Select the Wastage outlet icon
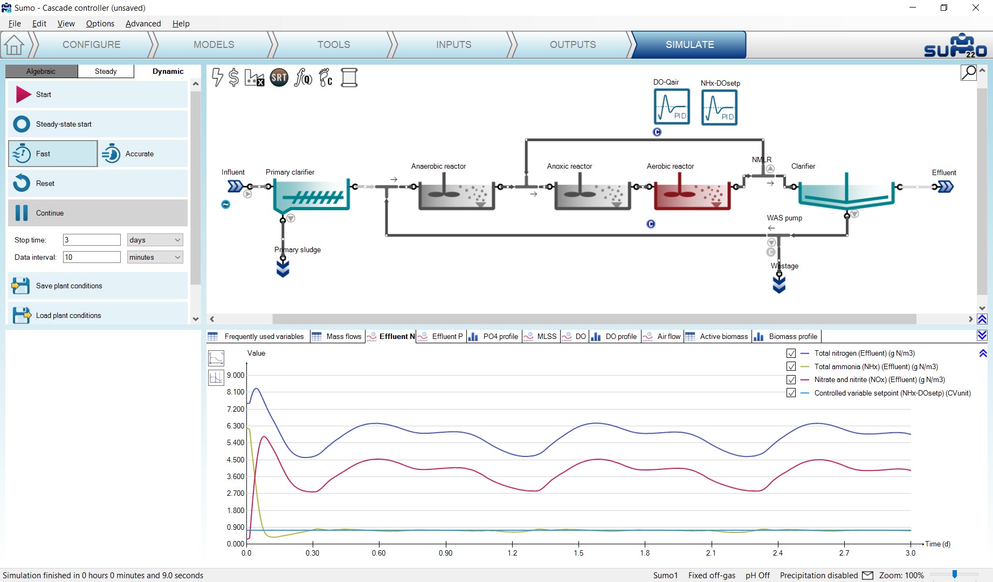This screenshot has width=993, height=582. (x=779, y=285)
